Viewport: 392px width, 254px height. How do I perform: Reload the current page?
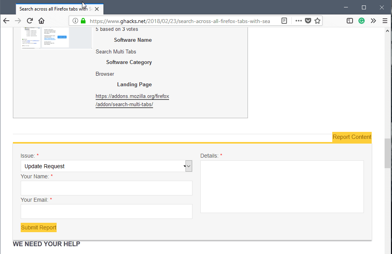click(x=30, y=21)
